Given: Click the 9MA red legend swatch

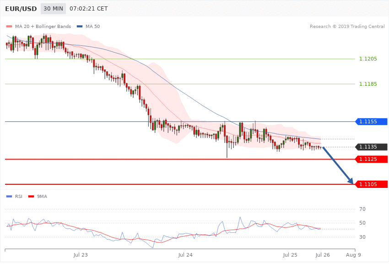Looking at the screenshot, I should coord(31,197).
